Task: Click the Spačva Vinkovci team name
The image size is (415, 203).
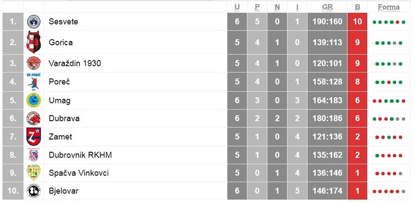Action: coord(79,173)
